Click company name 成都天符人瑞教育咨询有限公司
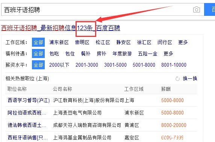Screen dimensions: 215x142 tap(87, 125)
